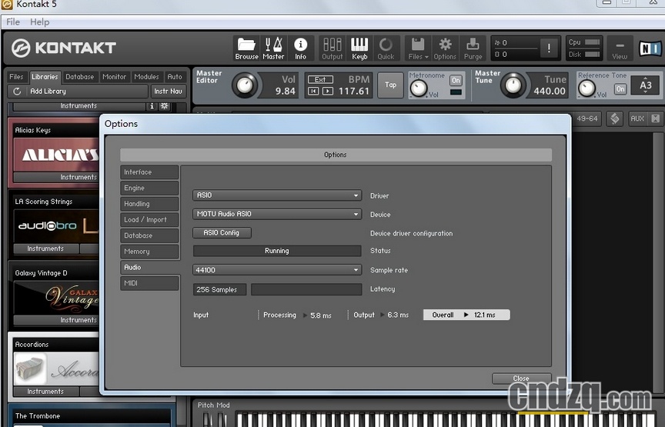Switch to the Libraries browser tab
This screenshot has height=427, width=665.
pos(45,77)
